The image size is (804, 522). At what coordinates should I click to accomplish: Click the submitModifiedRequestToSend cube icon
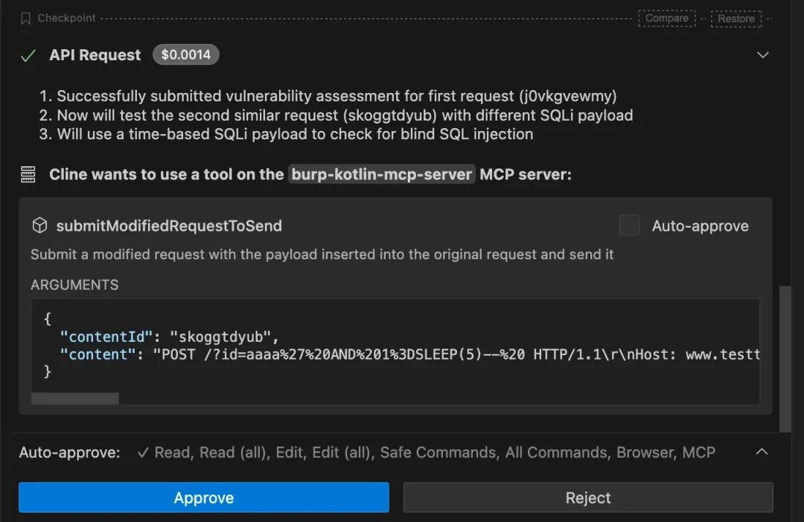coord(39,226)
